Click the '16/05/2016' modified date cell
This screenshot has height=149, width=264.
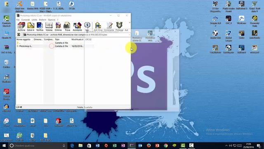click(x=77, y=46)
